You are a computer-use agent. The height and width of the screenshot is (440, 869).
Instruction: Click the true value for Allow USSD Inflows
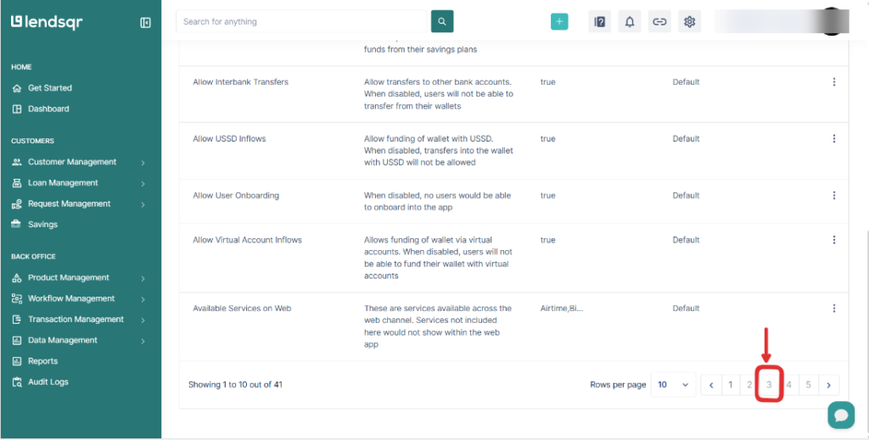coord(547,139)
